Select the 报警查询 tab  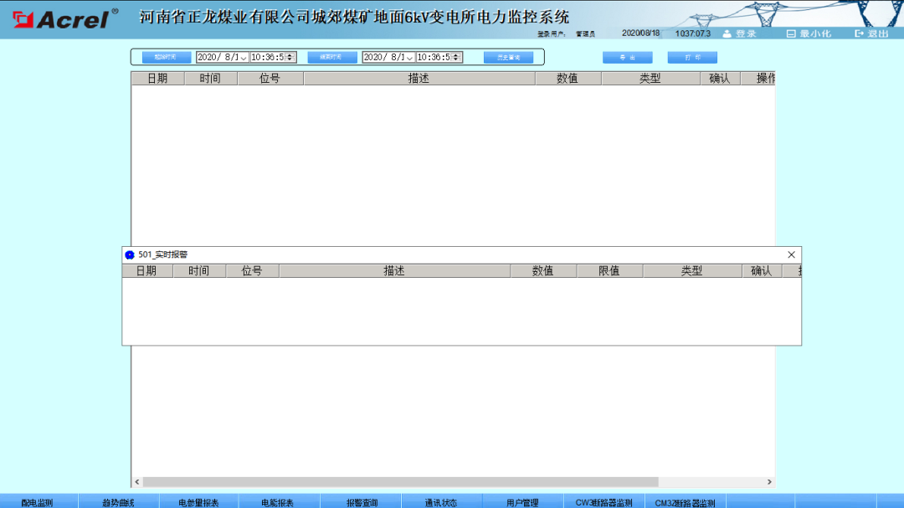point(362,502)
